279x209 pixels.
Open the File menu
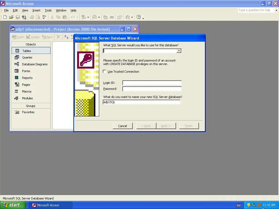point(6,10)
